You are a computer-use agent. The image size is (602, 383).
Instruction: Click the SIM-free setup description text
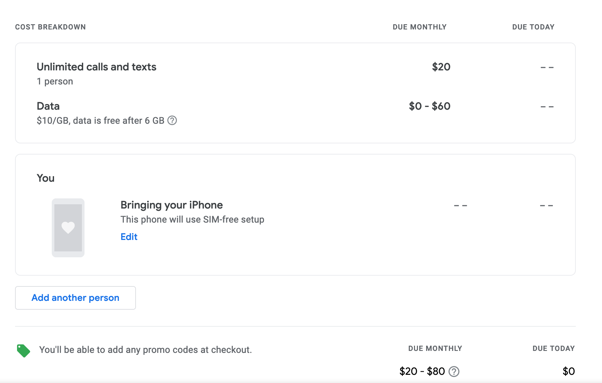point(192,219)
